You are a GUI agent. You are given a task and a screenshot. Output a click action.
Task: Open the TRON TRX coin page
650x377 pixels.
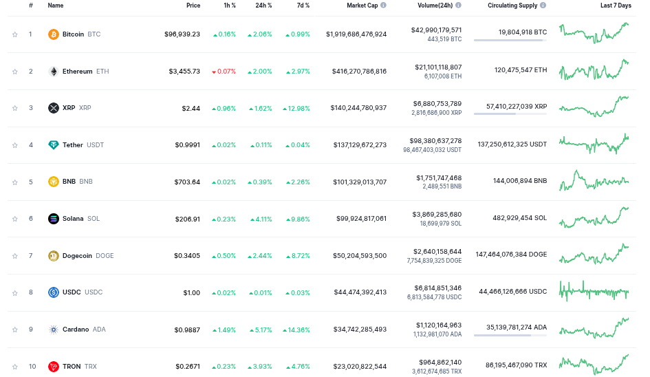(79, 366)
